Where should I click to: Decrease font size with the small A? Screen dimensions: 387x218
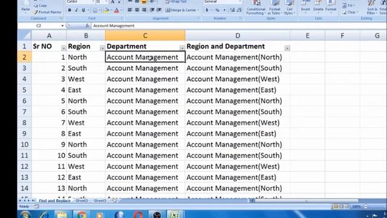pos(119,2)
